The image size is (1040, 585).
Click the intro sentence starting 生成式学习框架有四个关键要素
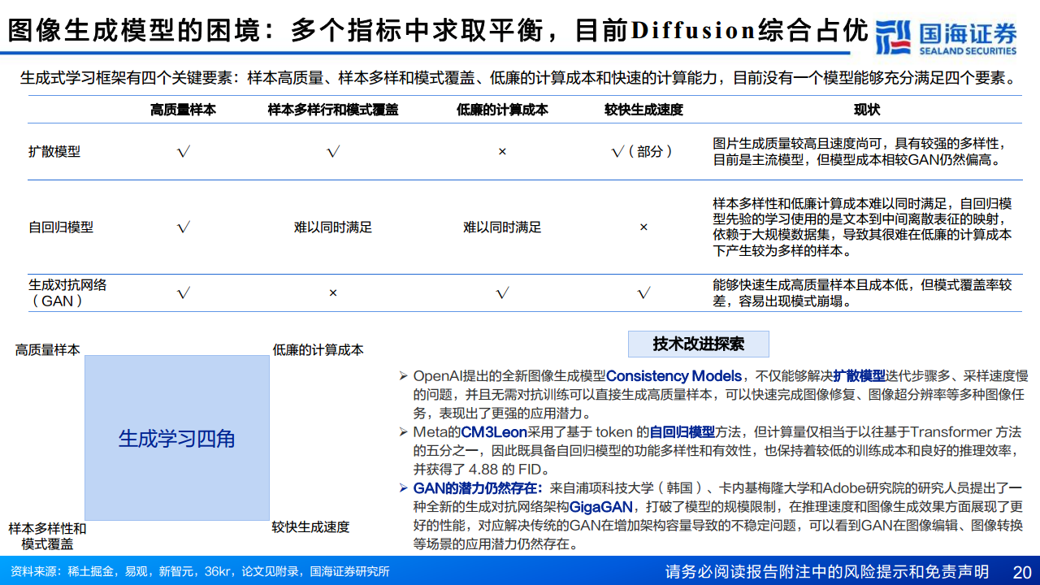[518, 79]
